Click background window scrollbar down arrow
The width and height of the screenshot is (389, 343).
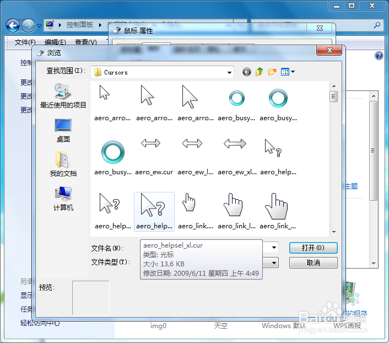pos(374,264)
